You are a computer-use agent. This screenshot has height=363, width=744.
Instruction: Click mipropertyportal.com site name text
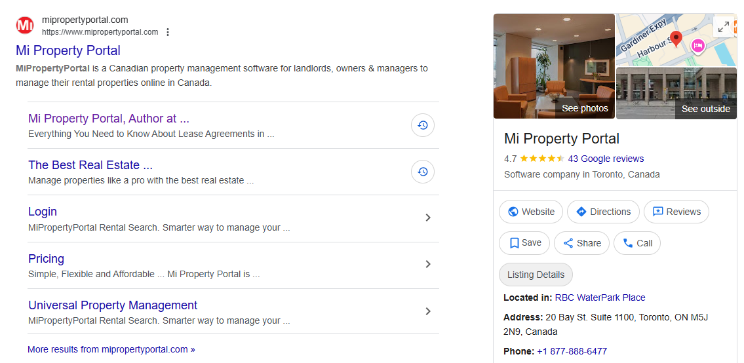click(x=85, y=20)
